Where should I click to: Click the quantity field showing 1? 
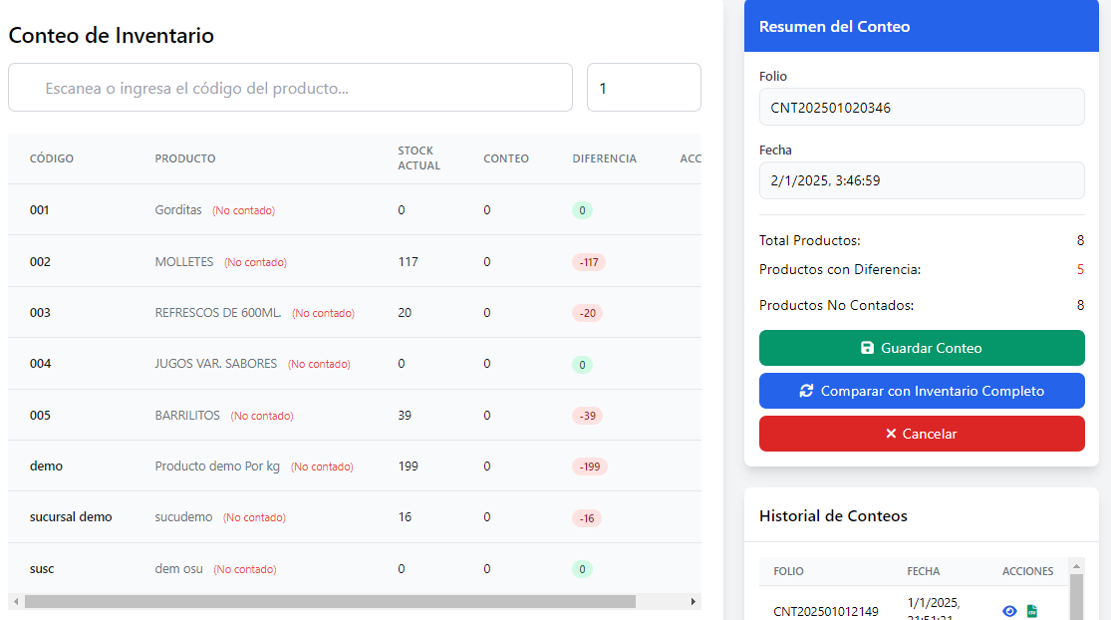(x=643, y=88)
